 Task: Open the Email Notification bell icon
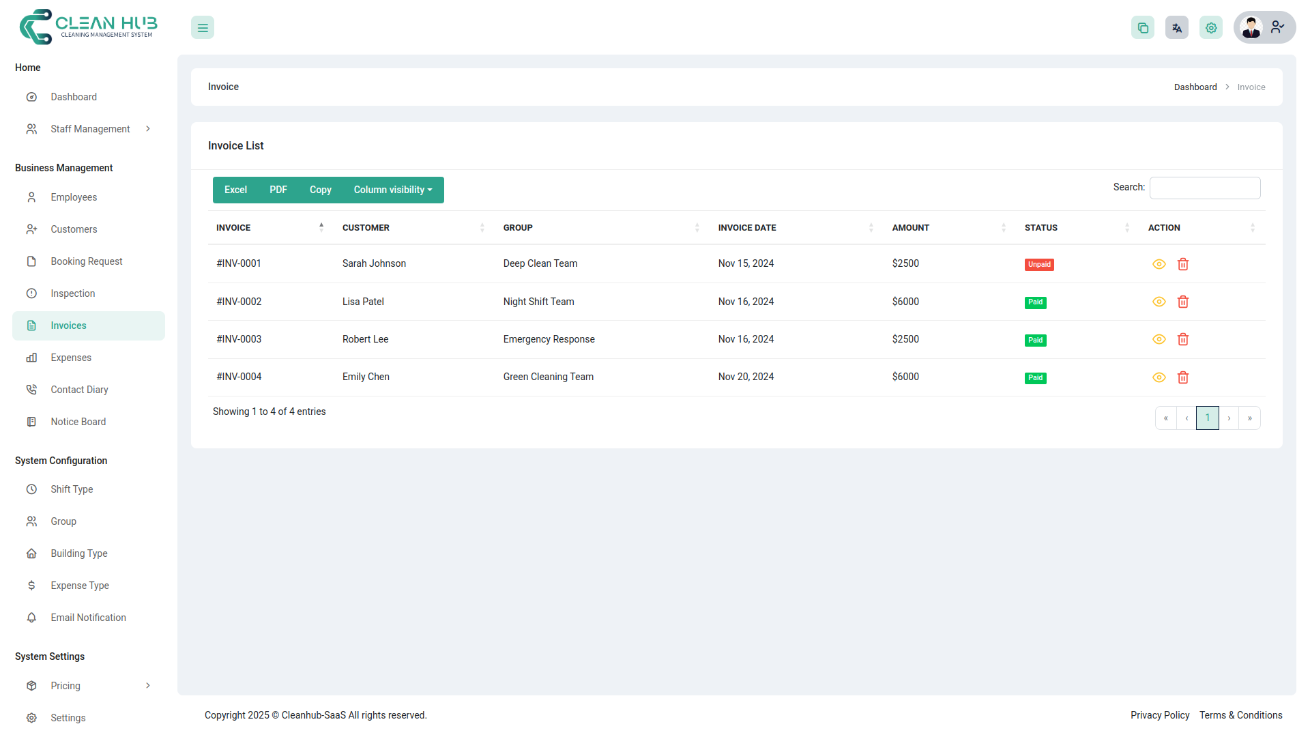tap(31, 618)
